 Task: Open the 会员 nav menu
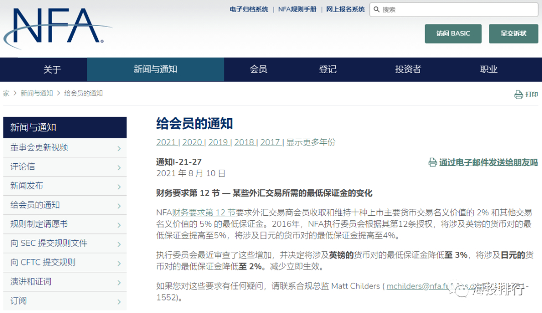click(x=258, y=70)
